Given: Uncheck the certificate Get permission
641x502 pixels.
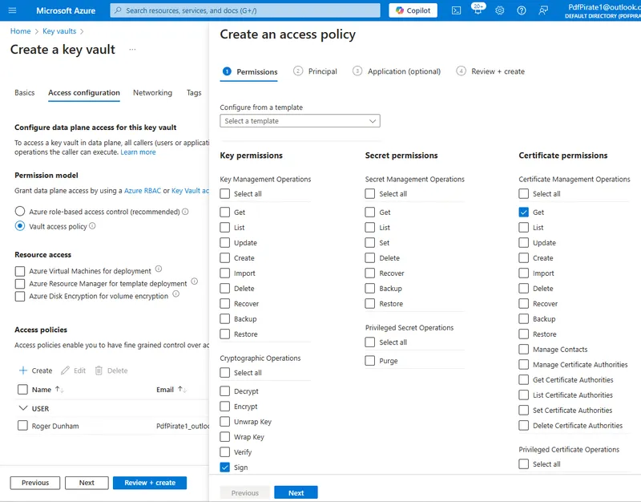Looking at the screenshot, I should 524,212.
